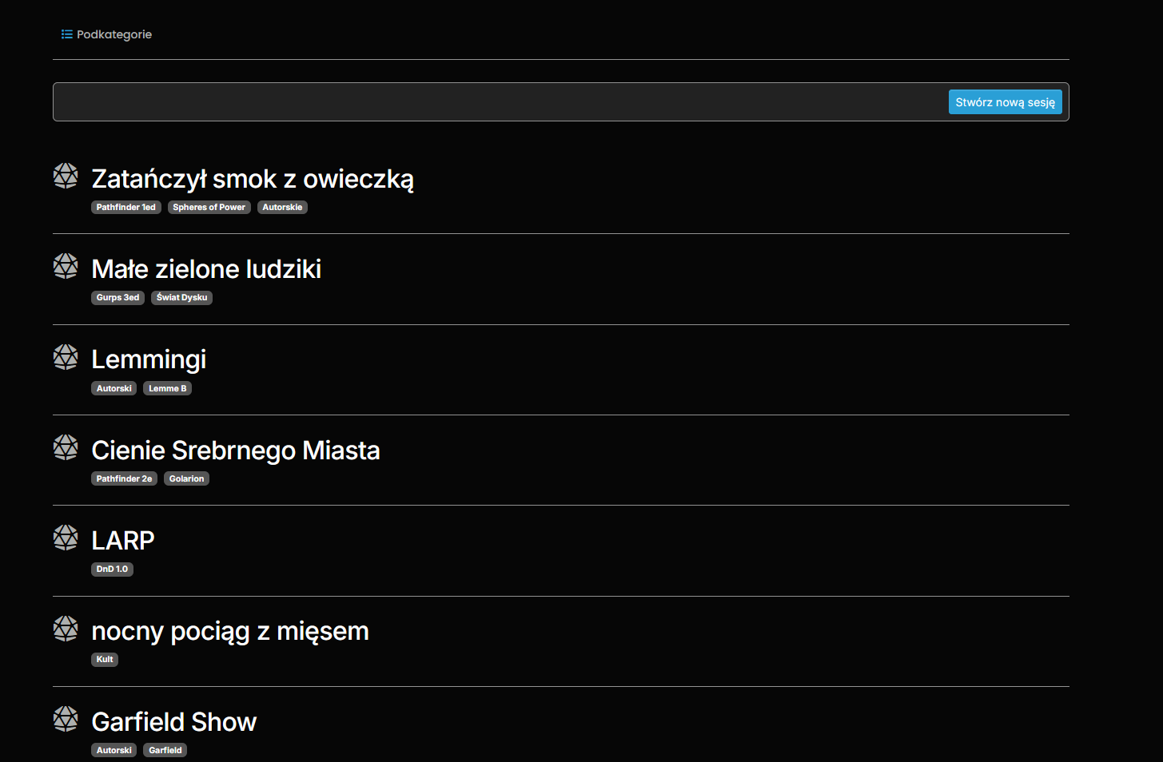Open the Podkategorie tab
Image resolution: width=1163 pixels, height=762 pixels.
(x=114, y=34)
